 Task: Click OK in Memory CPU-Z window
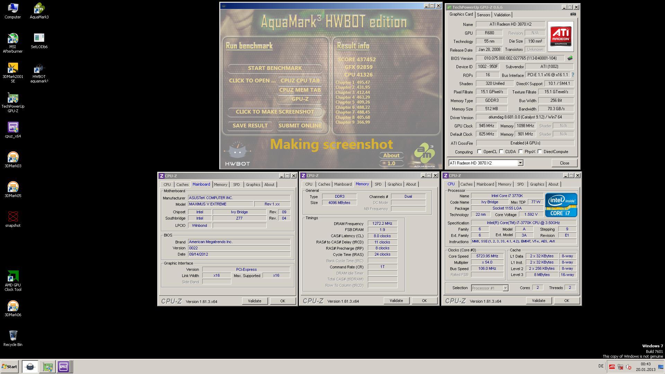pyautogui.click(x=424, y=301)
